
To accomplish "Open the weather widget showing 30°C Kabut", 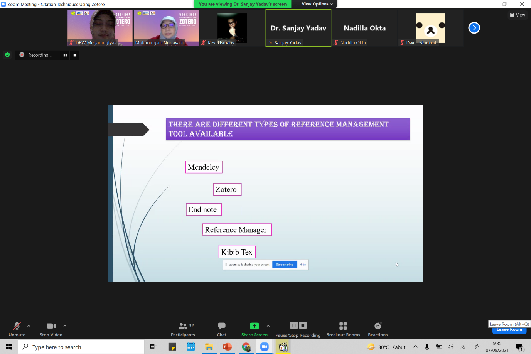I will 386,347.
